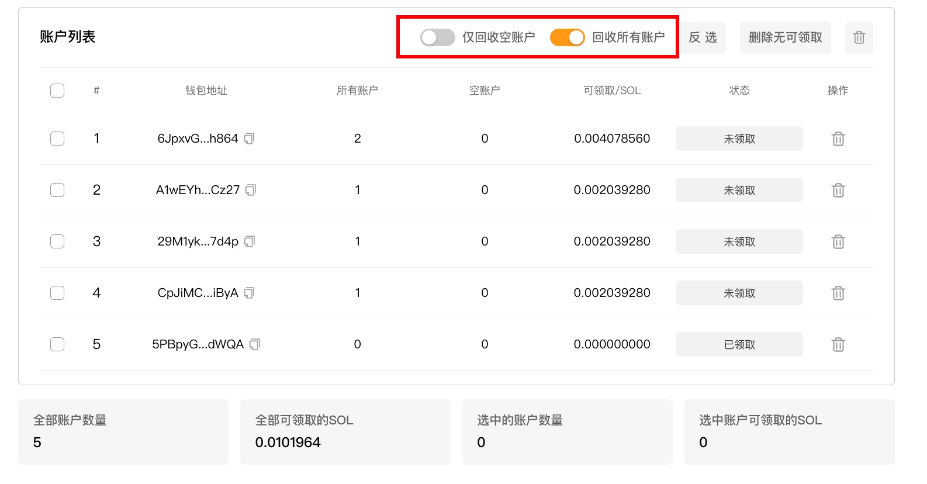Turn off the 回收所有账户 switch
This screenshot has height=484, width=927.
(x=567, y=38)
